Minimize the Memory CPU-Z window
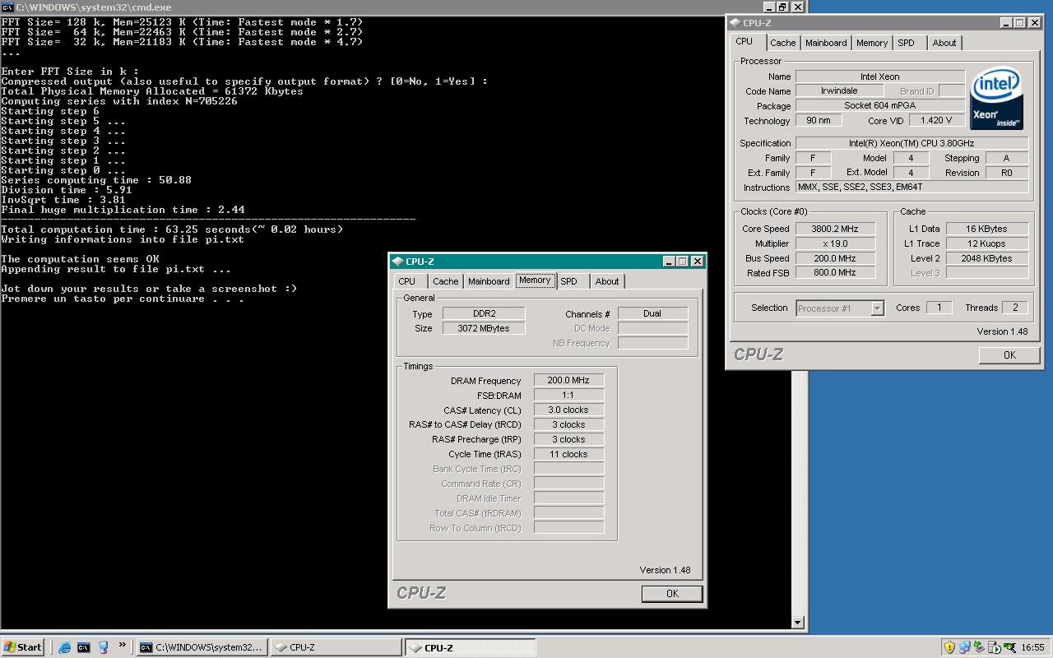Image resolution: width=1053 pixels, height=658 pixels. [x=668, y=262]
